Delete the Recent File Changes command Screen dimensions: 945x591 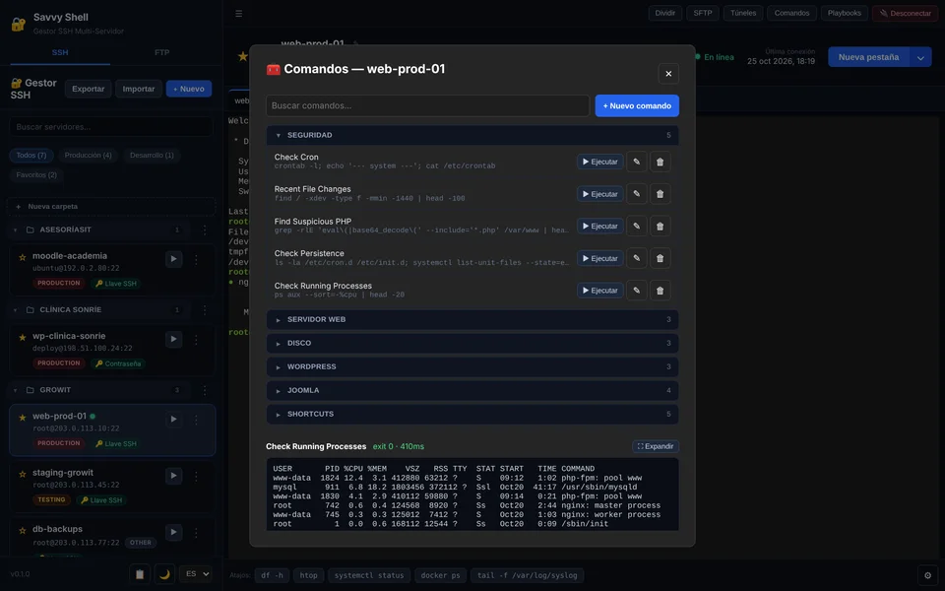point(660,194)
